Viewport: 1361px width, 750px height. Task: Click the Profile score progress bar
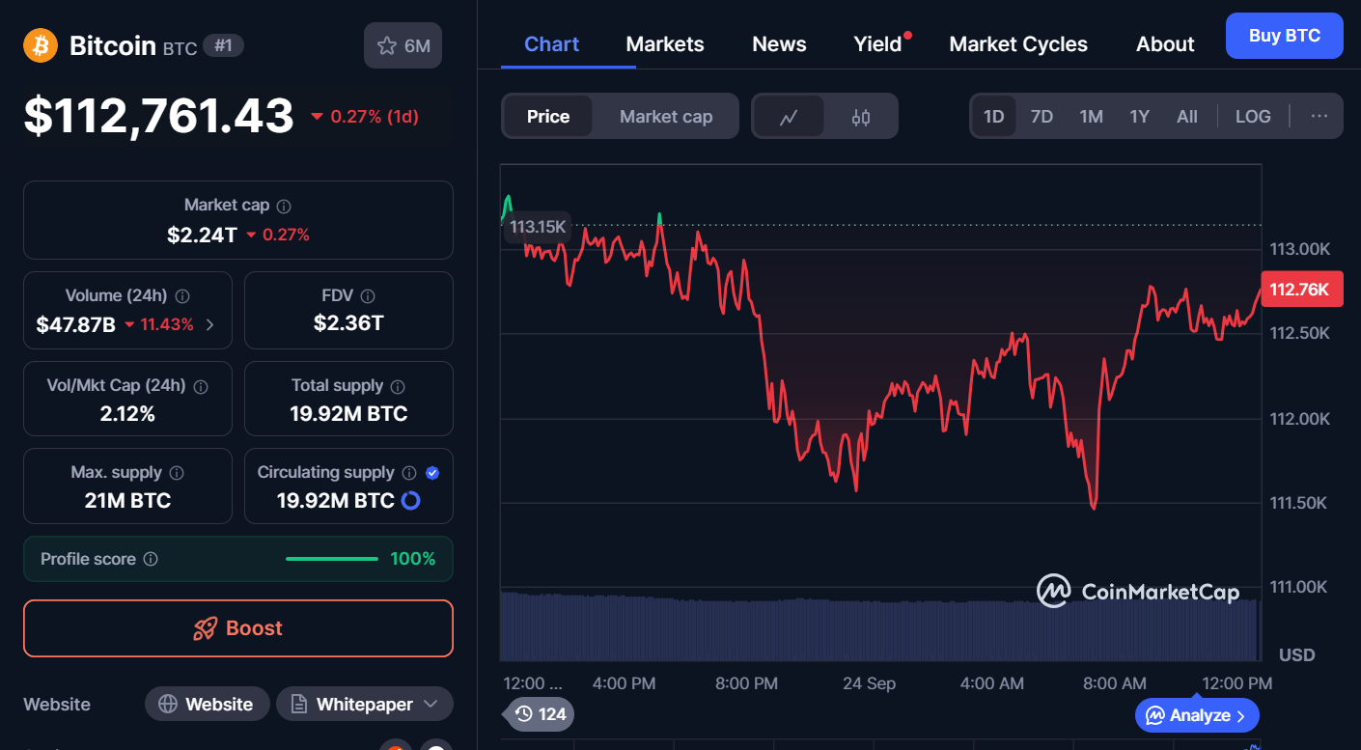(x=332, y=559)
